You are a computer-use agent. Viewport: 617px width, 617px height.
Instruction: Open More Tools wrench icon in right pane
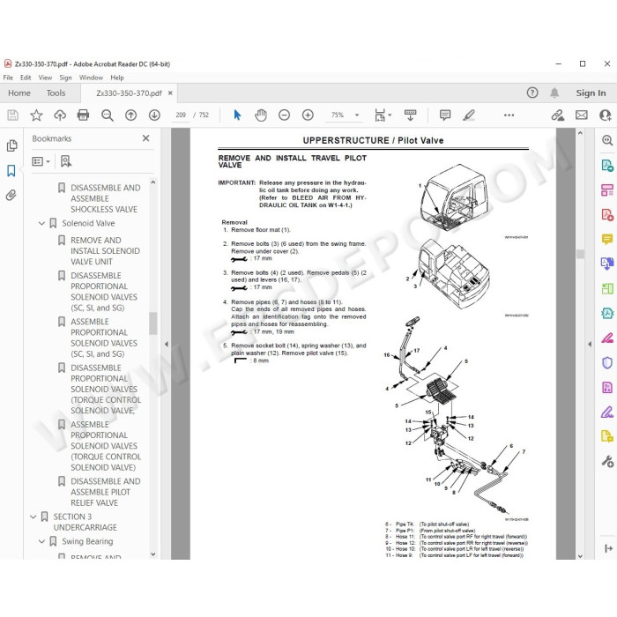[607, 461]
